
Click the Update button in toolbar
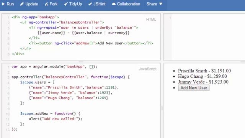pyautogui.click(x=29, y=4)
